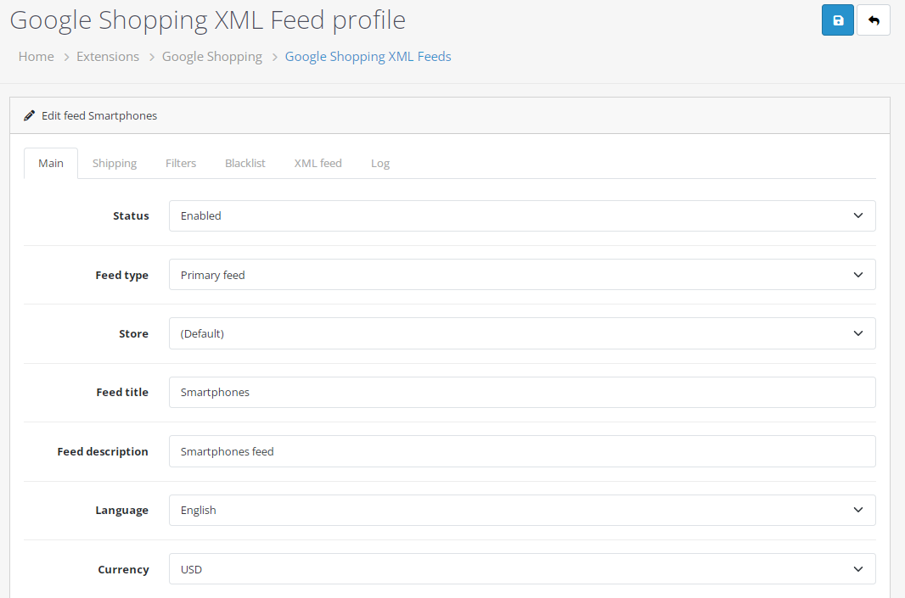
Task: Switch to the Shipping tab
Action: click(115, 163)
